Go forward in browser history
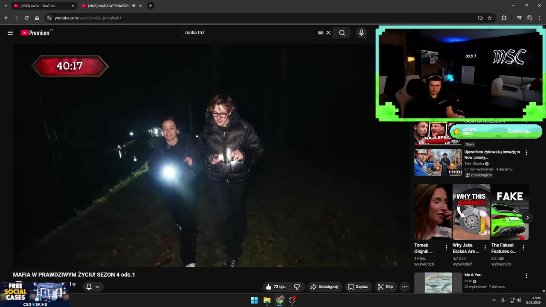This screenshot has width=546, height=307. click(x=16, y=18)
